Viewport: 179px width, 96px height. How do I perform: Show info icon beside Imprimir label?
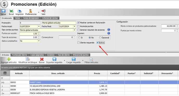click(109, 33)
